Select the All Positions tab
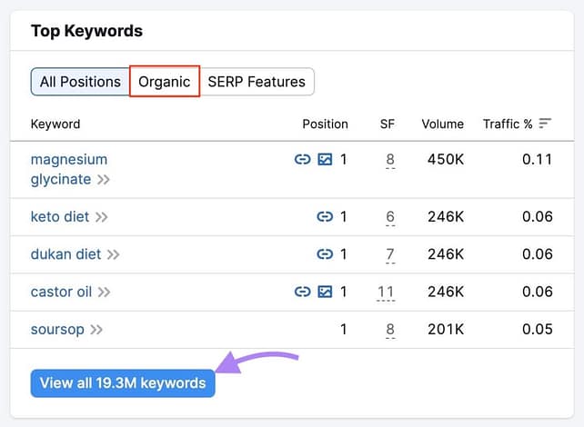The width and height of the screenshot is (584, 427). (80, 82)
